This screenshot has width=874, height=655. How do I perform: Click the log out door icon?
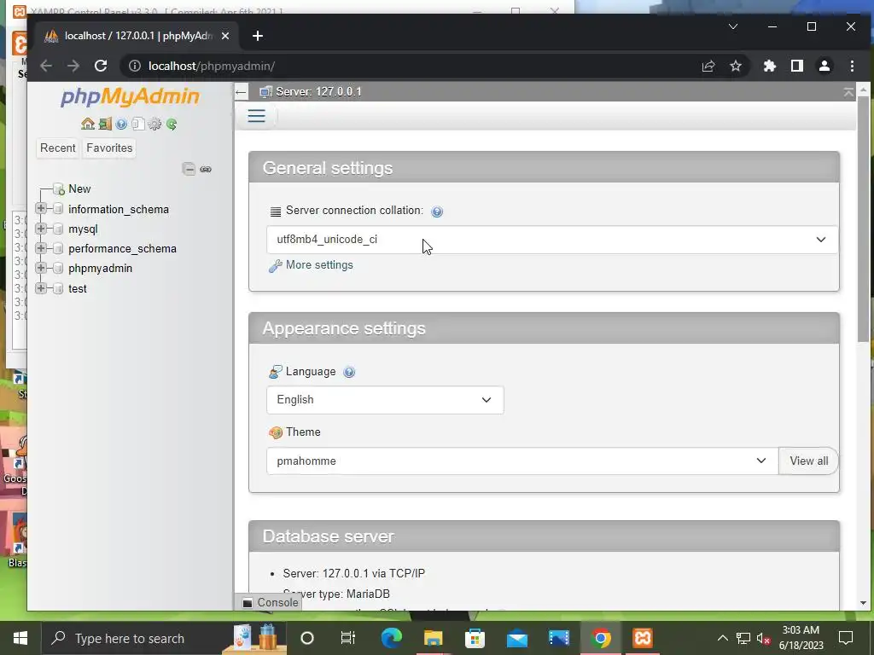[x=105, y=124]
